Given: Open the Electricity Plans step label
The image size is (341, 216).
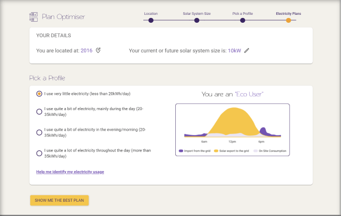Looking at the screenshot, I should (x=288, y=12).
